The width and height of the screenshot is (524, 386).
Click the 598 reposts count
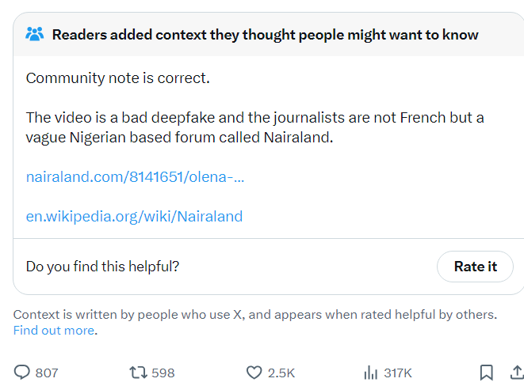click(x=163, y=373)
